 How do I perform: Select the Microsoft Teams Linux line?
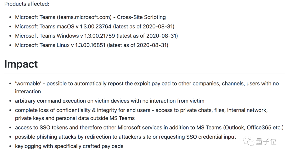tap(92, 45)
